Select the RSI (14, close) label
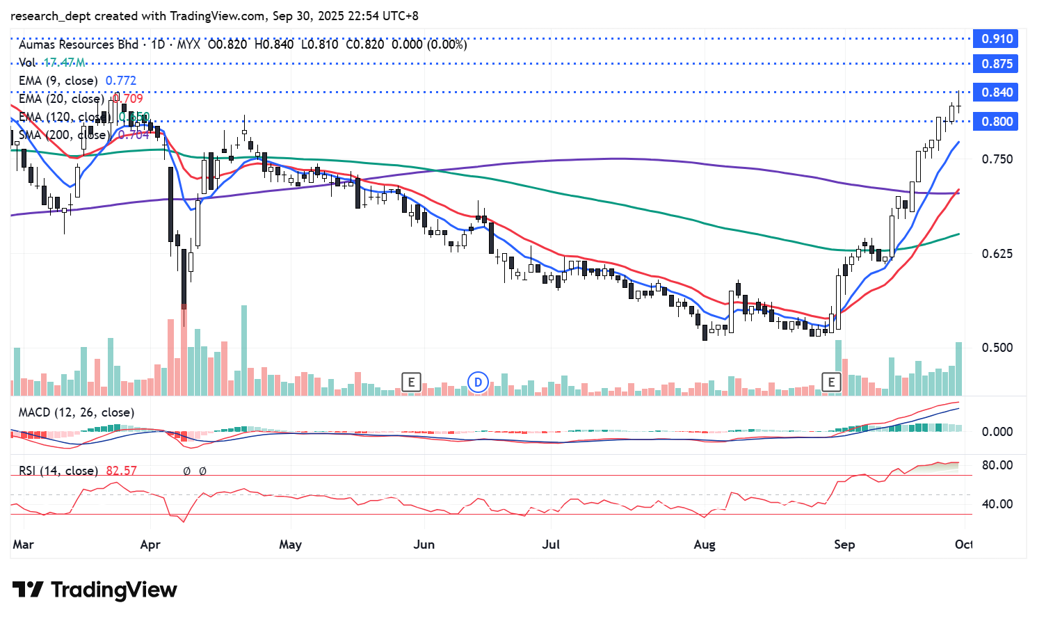The image size is (1037, 621). pos(58,471)
